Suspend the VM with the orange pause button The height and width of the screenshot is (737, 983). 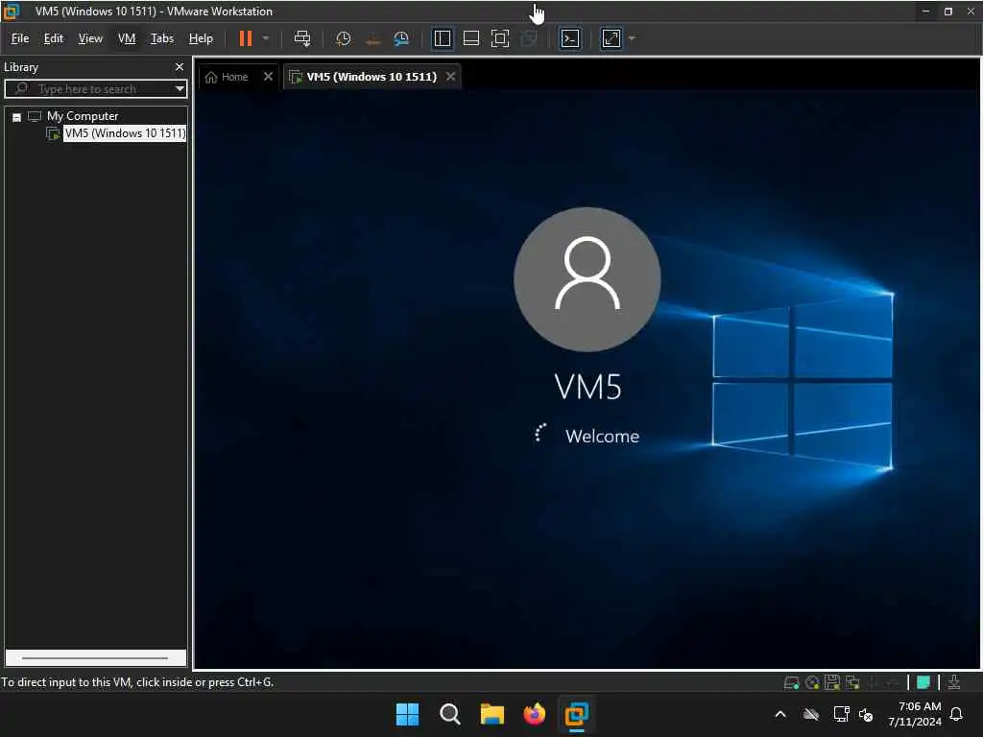point(245,38)
